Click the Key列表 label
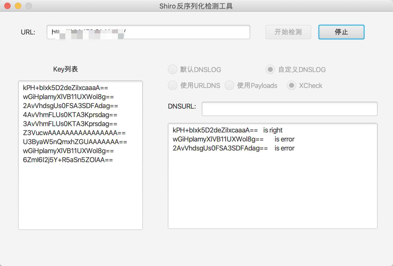 pos(65,69)
